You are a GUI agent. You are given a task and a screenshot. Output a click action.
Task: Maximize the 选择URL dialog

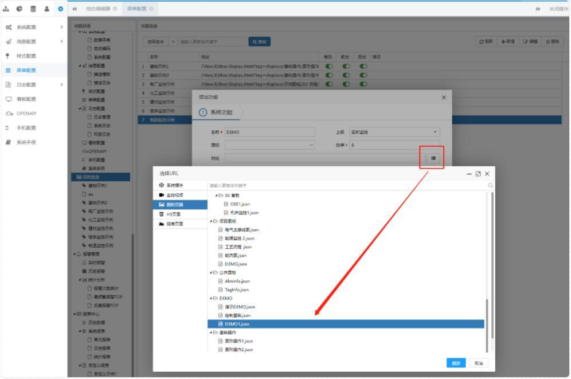(x=478, y=174)
